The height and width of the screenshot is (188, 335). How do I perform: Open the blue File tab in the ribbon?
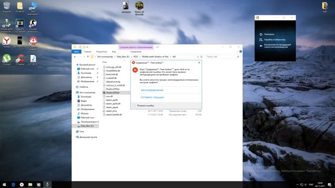[x=77, y=51]
